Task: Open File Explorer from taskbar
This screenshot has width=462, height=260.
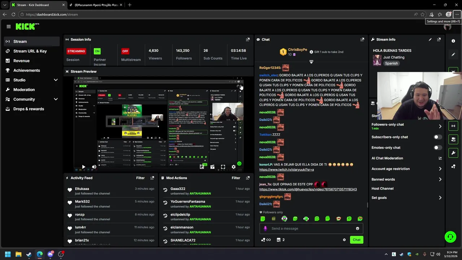Action: pos(18,255)
